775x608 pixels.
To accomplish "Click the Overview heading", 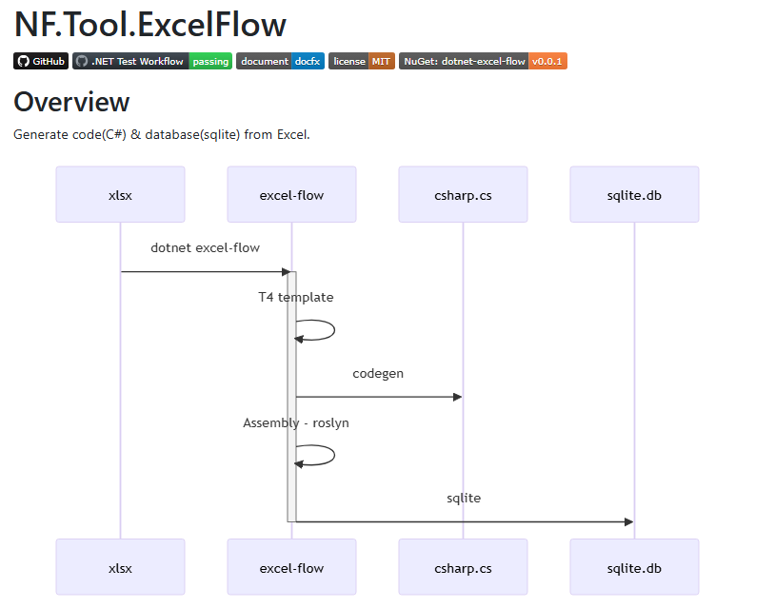I will point(71,102).
